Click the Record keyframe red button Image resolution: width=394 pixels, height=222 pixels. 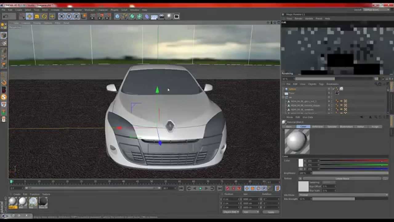click(x=228, y=188)
